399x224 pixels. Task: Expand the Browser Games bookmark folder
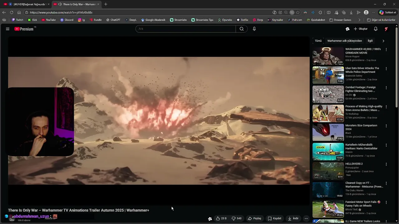pyautogui.click(x=340, y=20)
